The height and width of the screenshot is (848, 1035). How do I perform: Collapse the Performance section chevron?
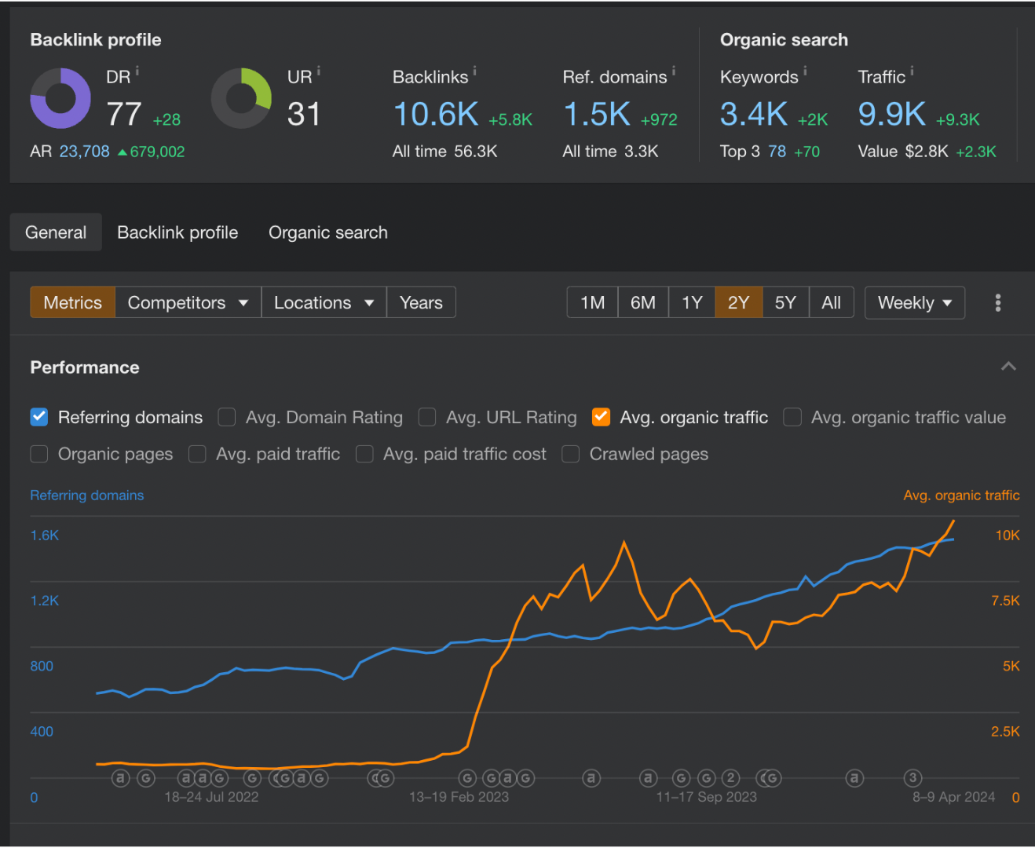1008,367
